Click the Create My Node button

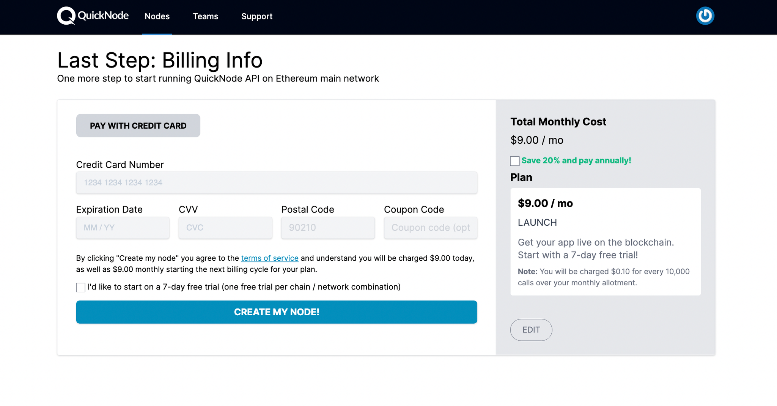[x=277, y=312]
